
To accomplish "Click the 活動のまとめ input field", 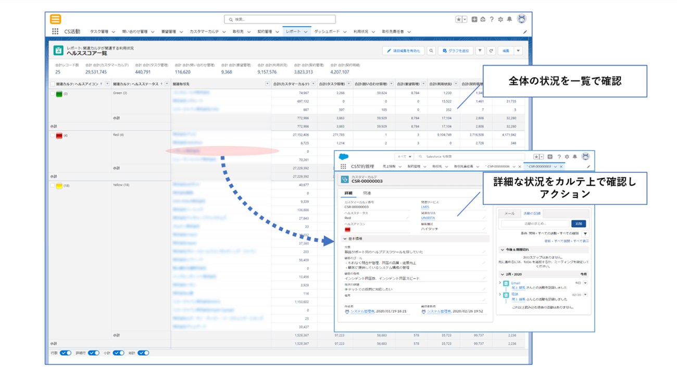I will [x=535, y=223].
